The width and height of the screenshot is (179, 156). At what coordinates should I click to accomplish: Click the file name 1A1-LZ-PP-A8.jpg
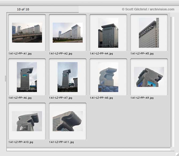click(101, 98)
